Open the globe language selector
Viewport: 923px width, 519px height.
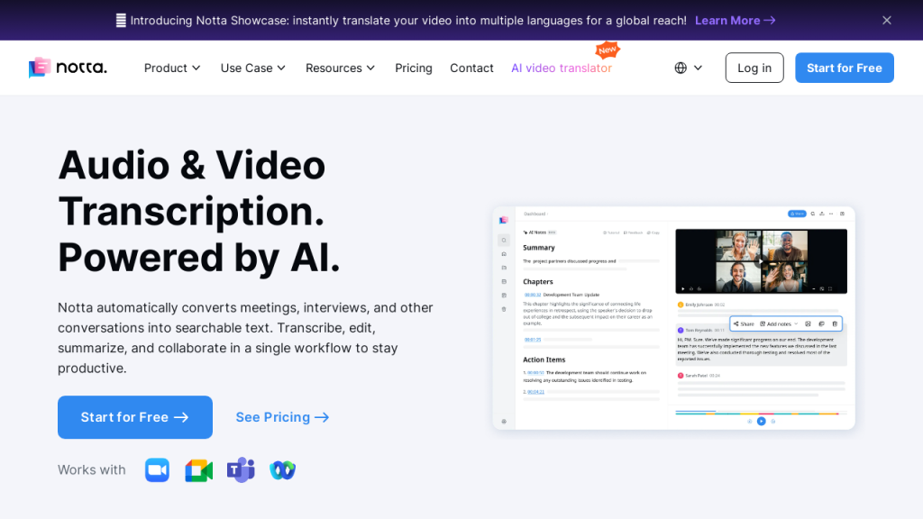pyautogui.click(x=688, y=68)
